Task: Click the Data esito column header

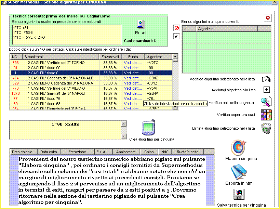Action: coord(49,152)
